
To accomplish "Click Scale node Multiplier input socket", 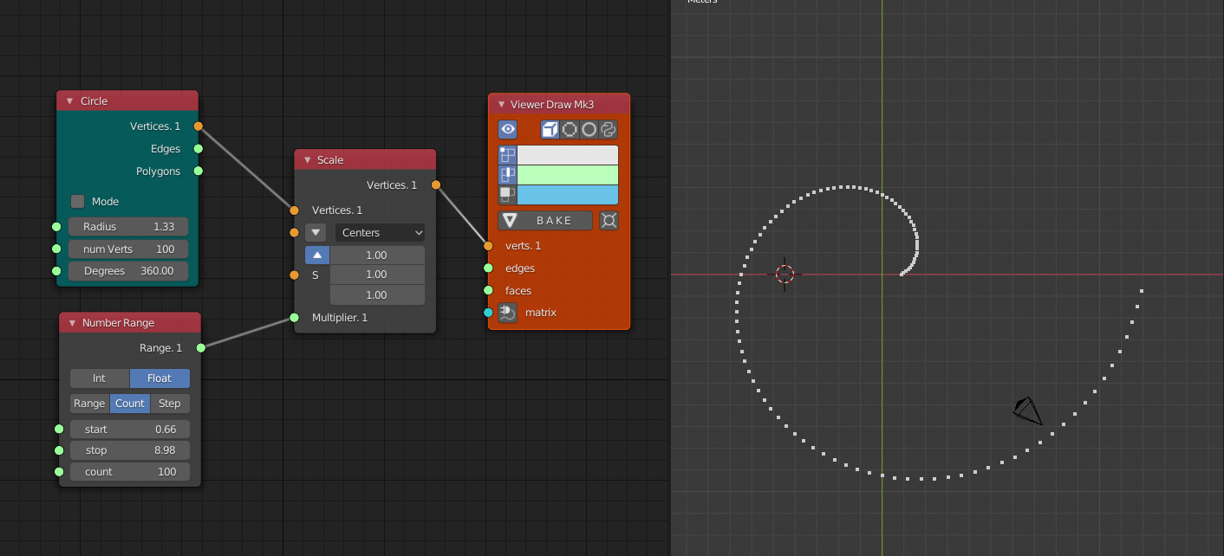I will tap(295, 318).
